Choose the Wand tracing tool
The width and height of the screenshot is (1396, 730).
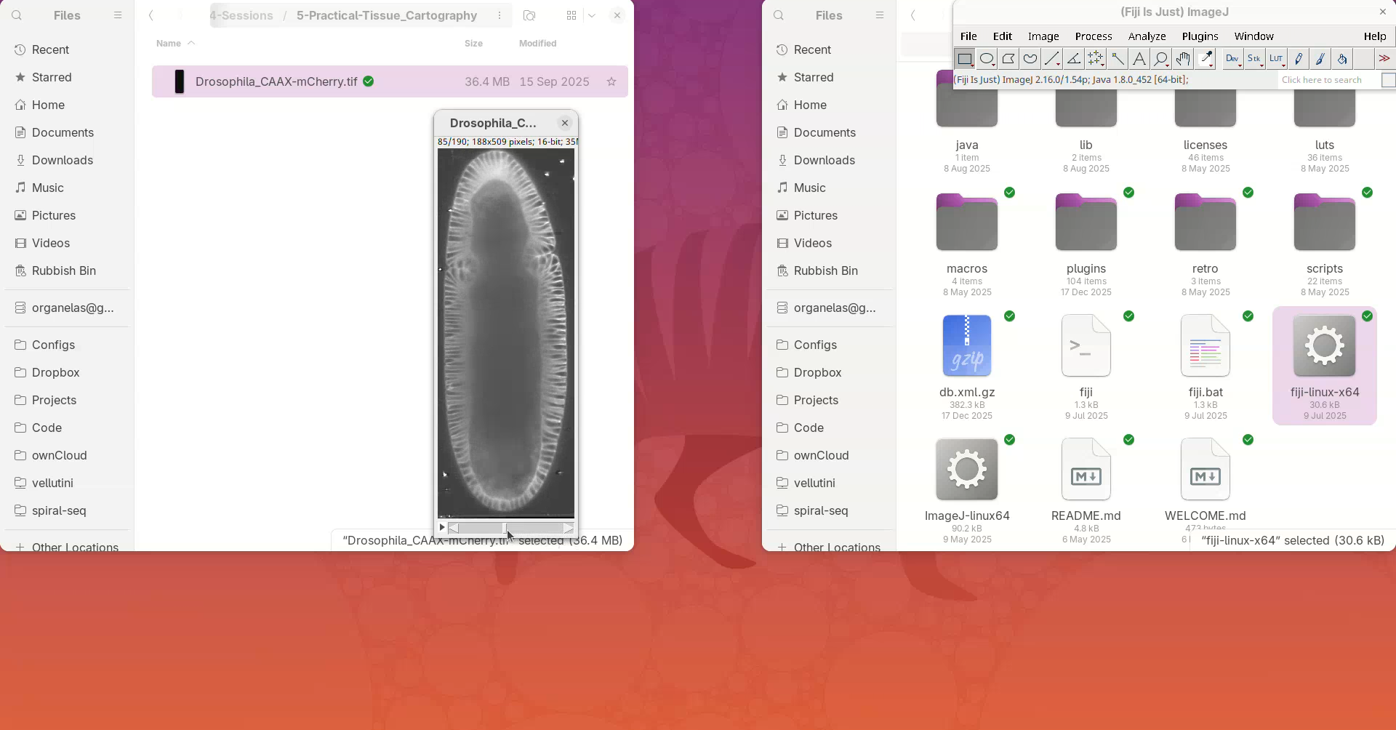pyautogui.click(x=1118, y=59)
